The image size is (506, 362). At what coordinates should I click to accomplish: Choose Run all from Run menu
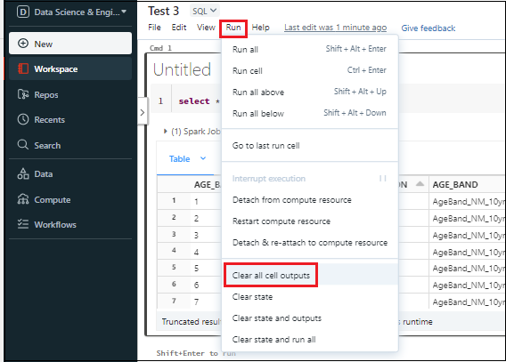245,50
